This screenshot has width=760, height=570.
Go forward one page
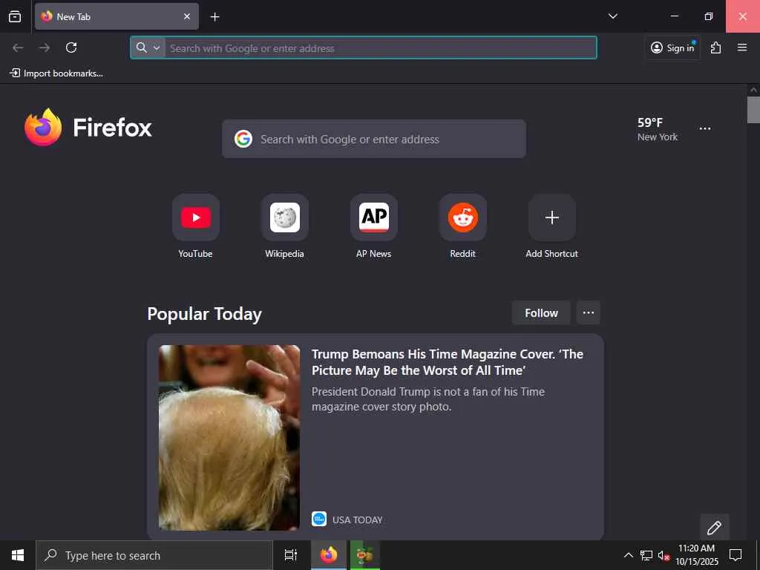(45, 47)
